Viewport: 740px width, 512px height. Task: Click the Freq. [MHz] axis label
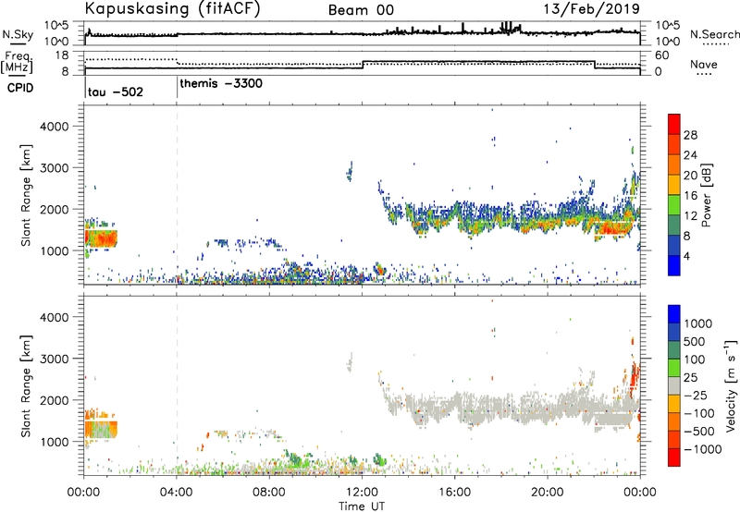(17, 63)
